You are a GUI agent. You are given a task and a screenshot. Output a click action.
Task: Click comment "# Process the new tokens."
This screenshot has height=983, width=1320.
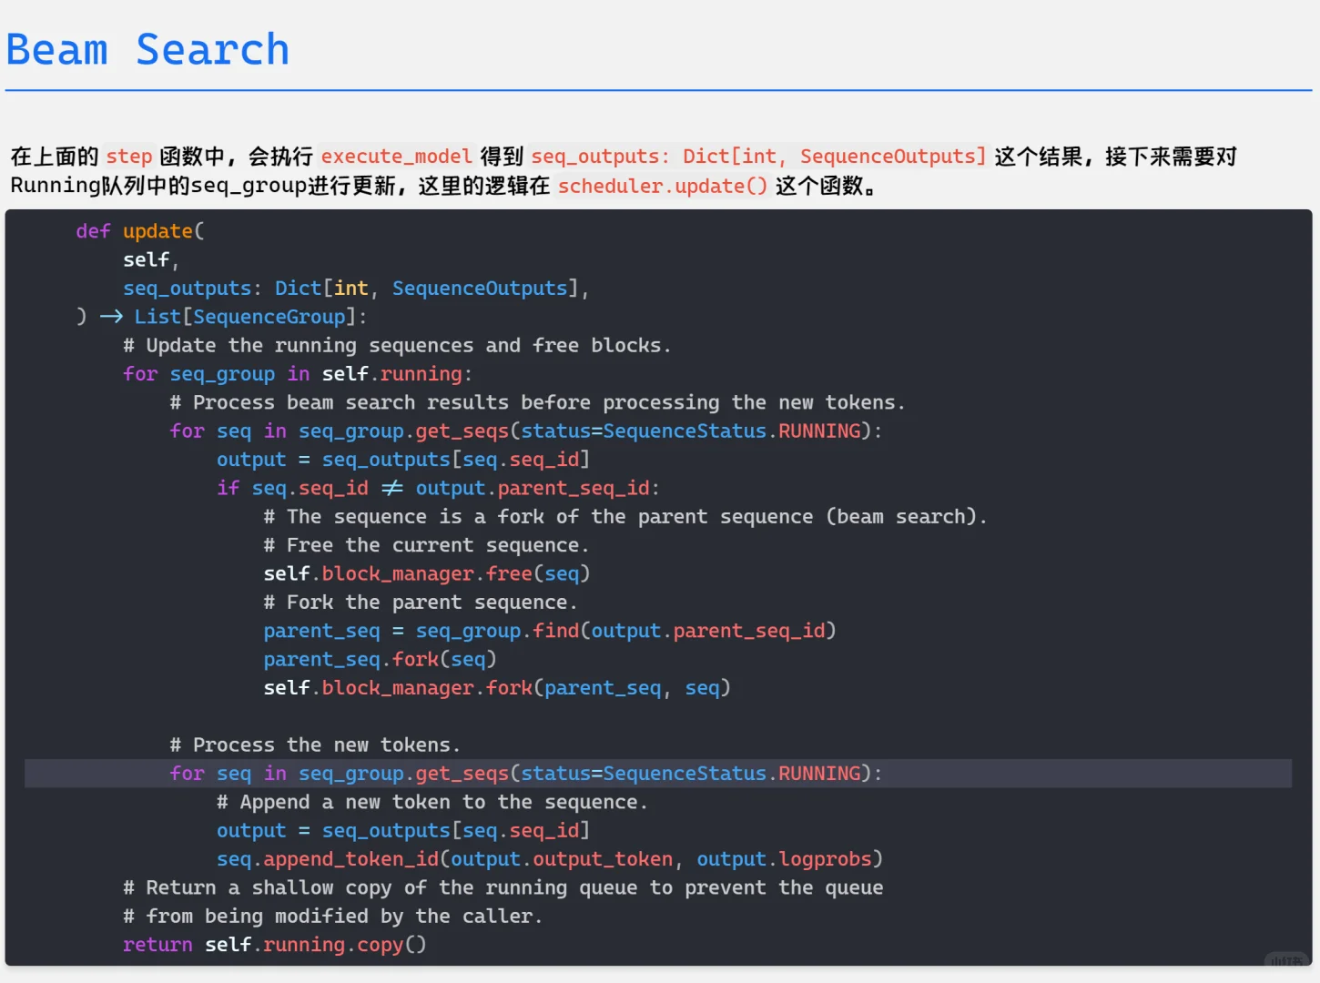(x=315, y=745)
